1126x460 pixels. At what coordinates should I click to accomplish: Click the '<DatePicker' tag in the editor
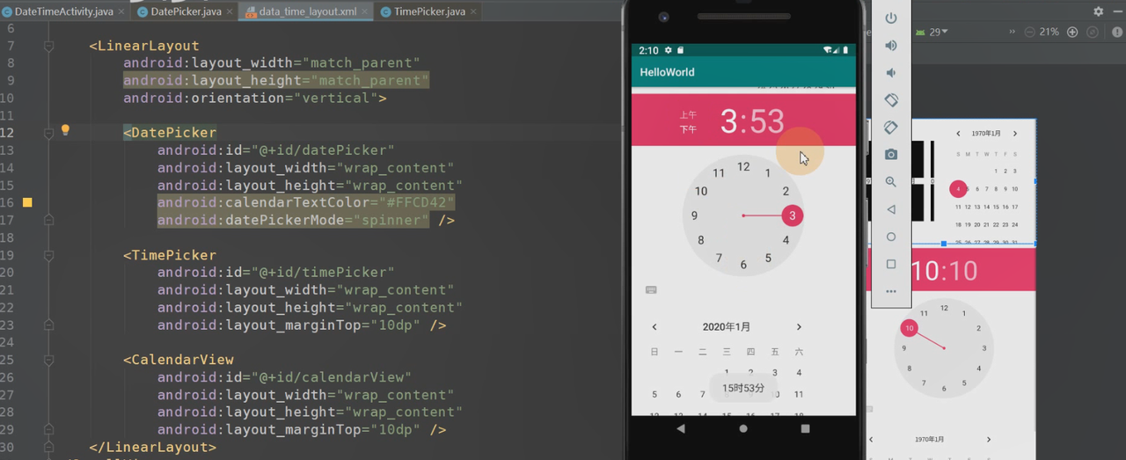170,133
